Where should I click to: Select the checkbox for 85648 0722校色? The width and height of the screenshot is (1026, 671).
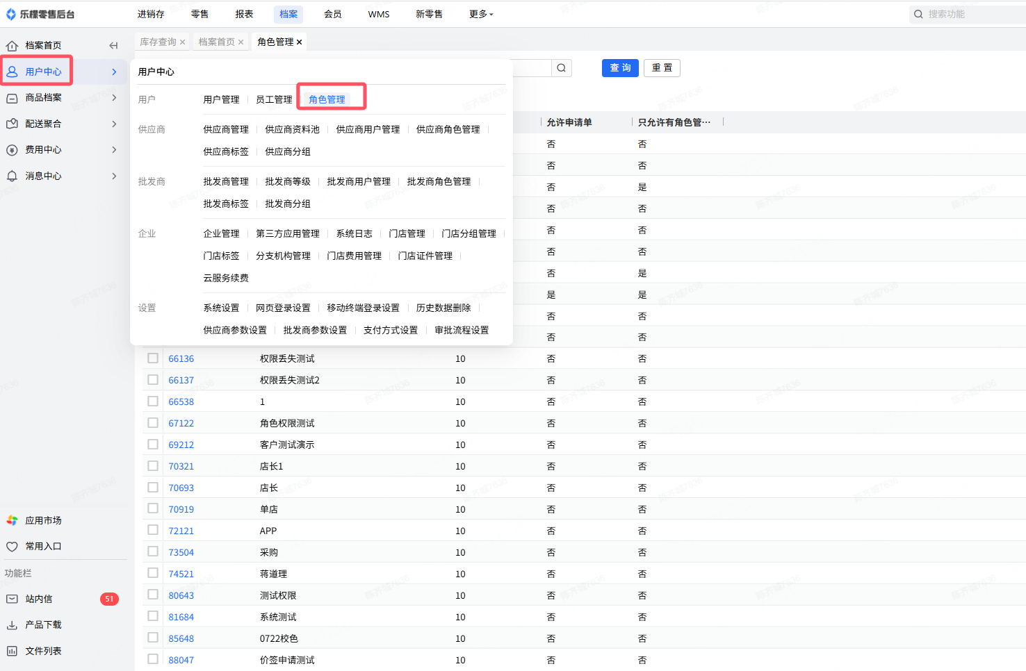pos(153,638)
